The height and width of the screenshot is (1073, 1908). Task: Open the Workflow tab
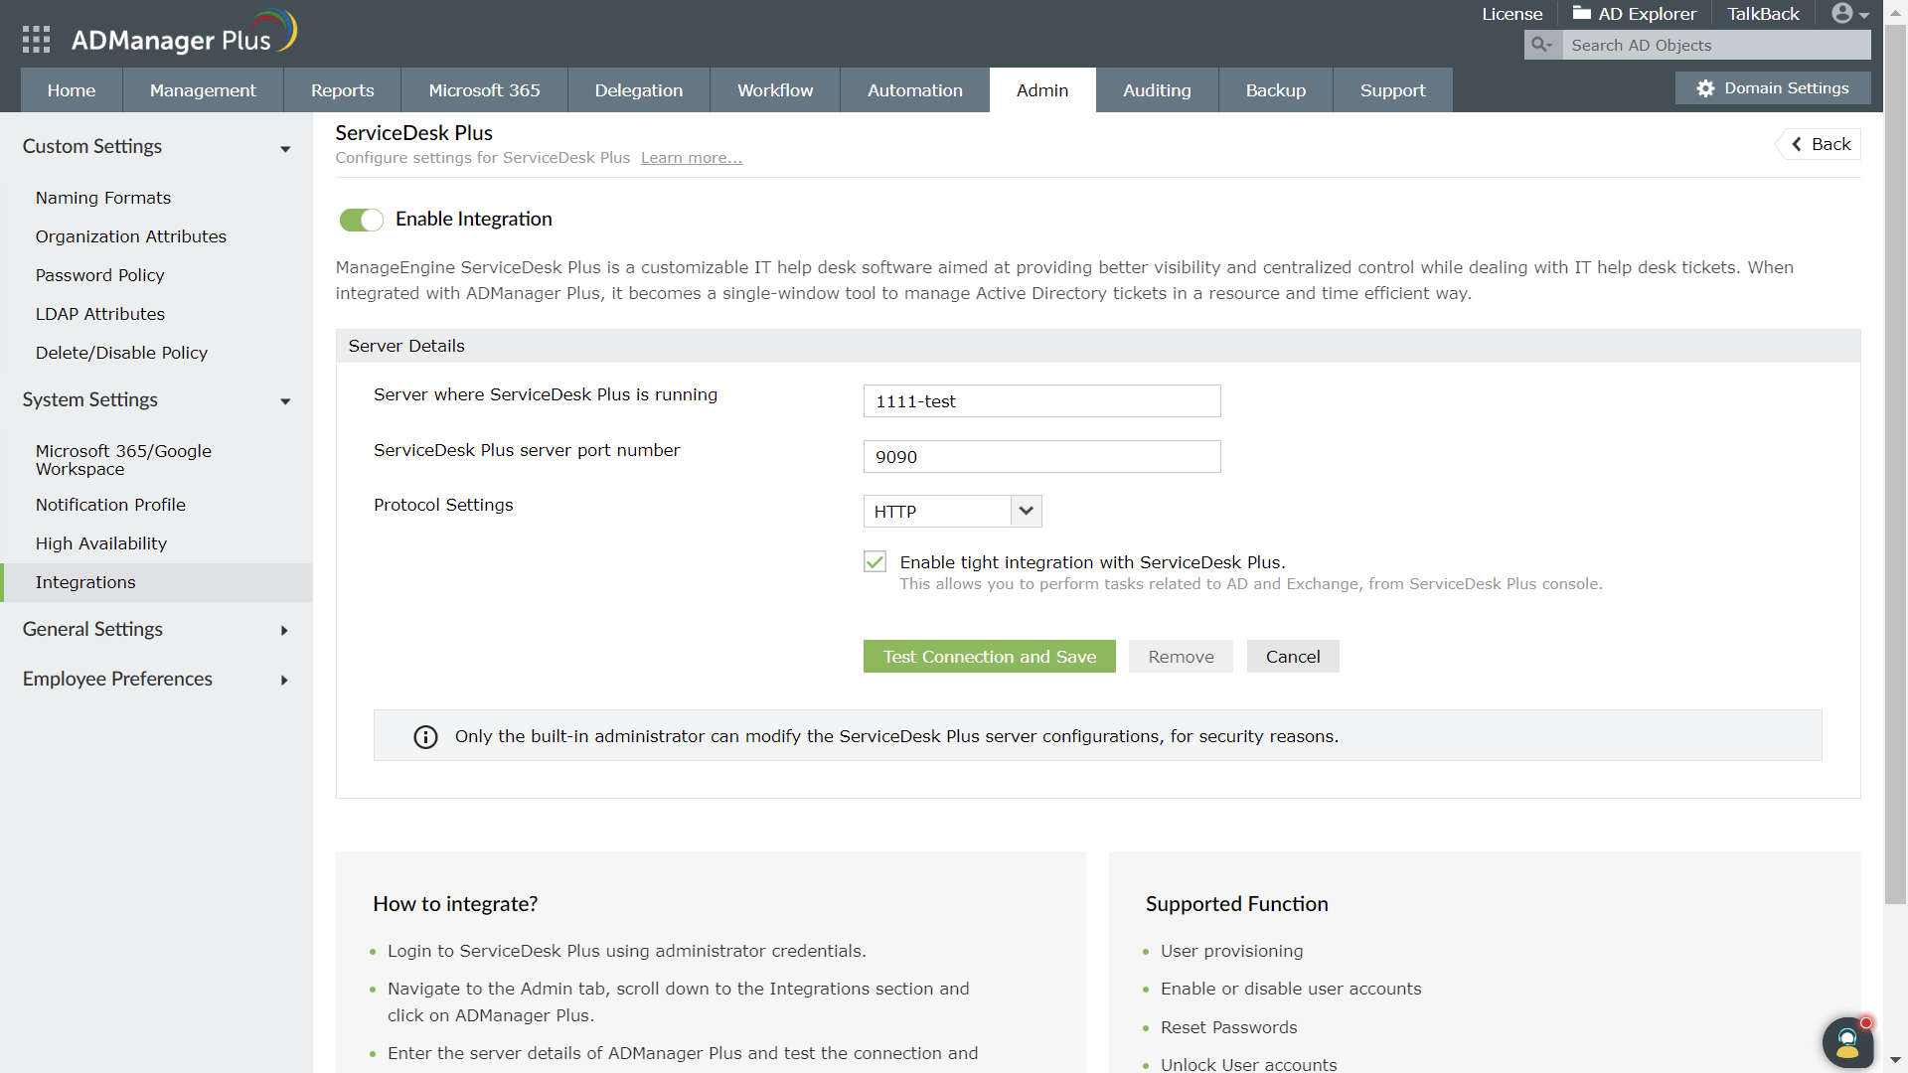point(775,90)
